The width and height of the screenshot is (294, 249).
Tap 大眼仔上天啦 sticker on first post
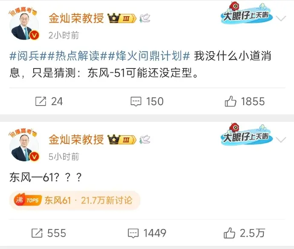pyautogui.click(x=247, y=13)
